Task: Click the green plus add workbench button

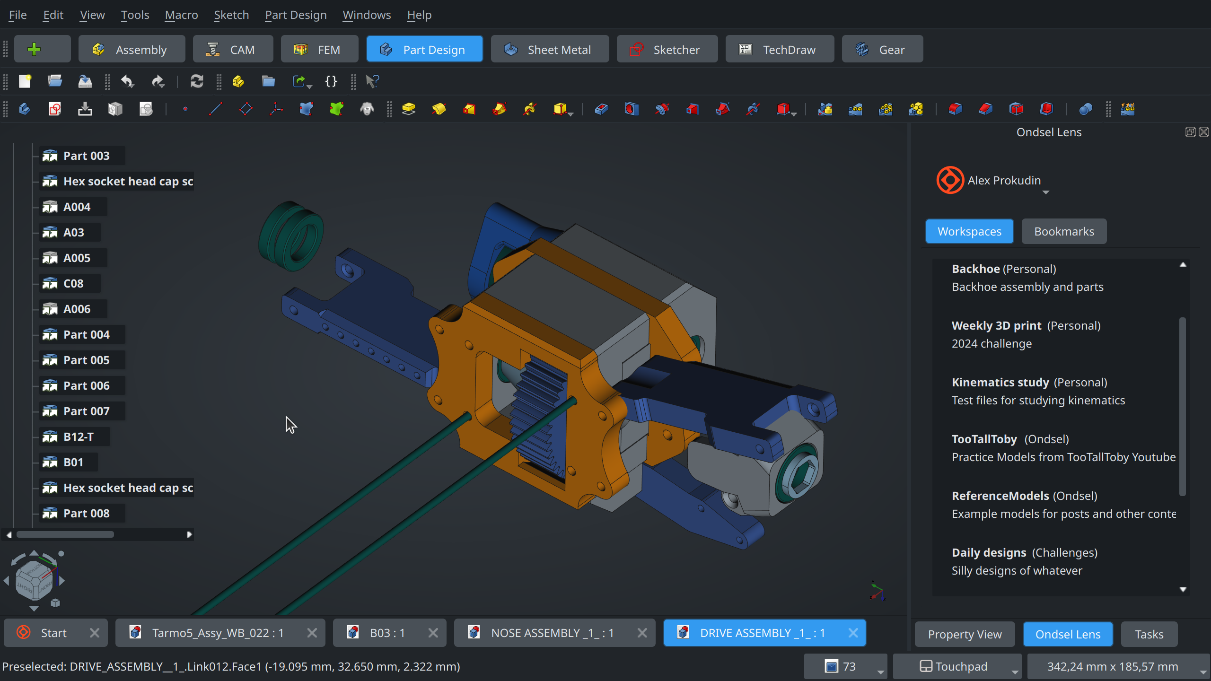Action: pyautogui.click(x=43, y=49)
